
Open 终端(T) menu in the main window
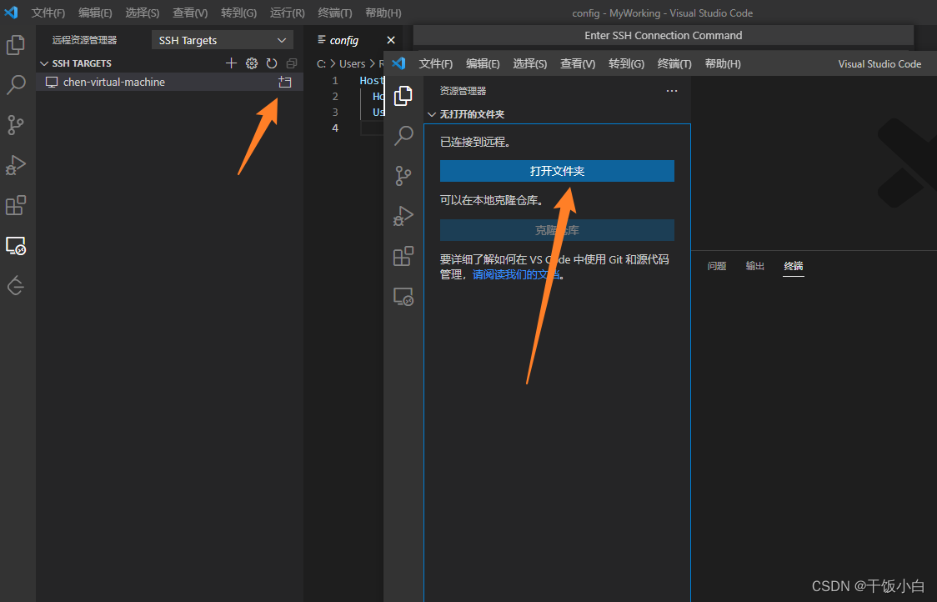coord(334,13)
